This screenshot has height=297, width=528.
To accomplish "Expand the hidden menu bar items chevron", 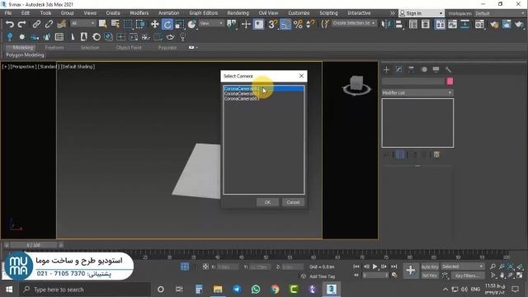I will point(392,13).
